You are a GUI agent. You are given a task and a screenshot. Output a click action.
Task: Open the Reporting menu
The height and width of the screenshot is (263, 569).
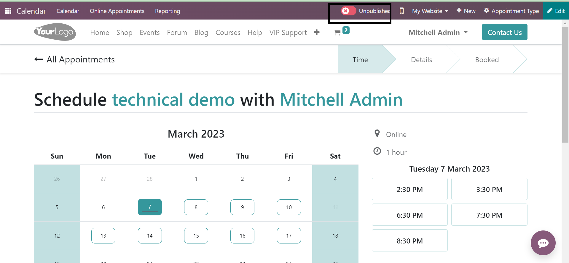(x=168, y=11)
